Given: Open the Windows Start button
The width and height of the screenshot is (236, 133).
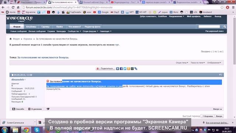Looking at the screenshot, I should click(4, 130).
